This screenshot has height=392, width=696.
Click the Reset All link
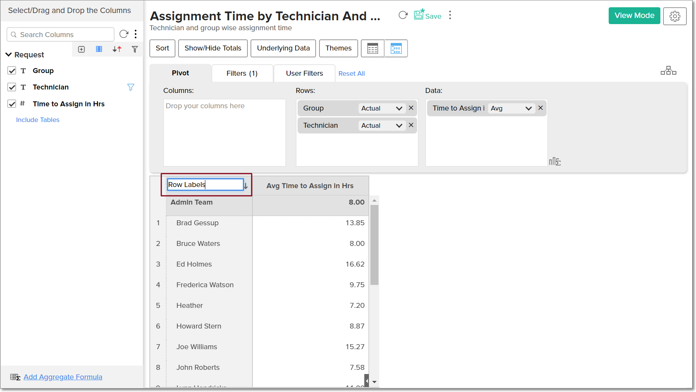[x=351, y=74]
